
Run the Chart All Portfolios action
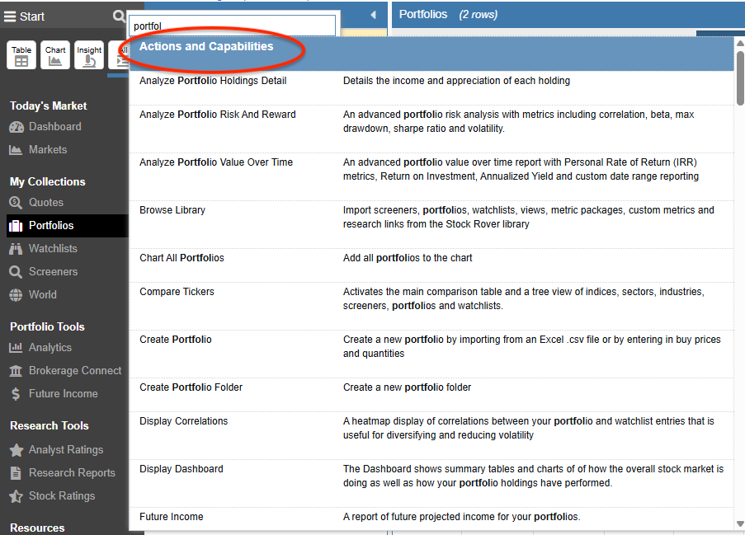431,265
